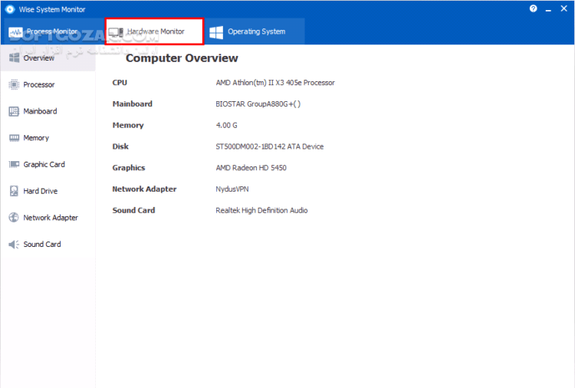This screenshot has width=575, height=388.
Task: Choose the Graphic Card text label
Action: 44,164
